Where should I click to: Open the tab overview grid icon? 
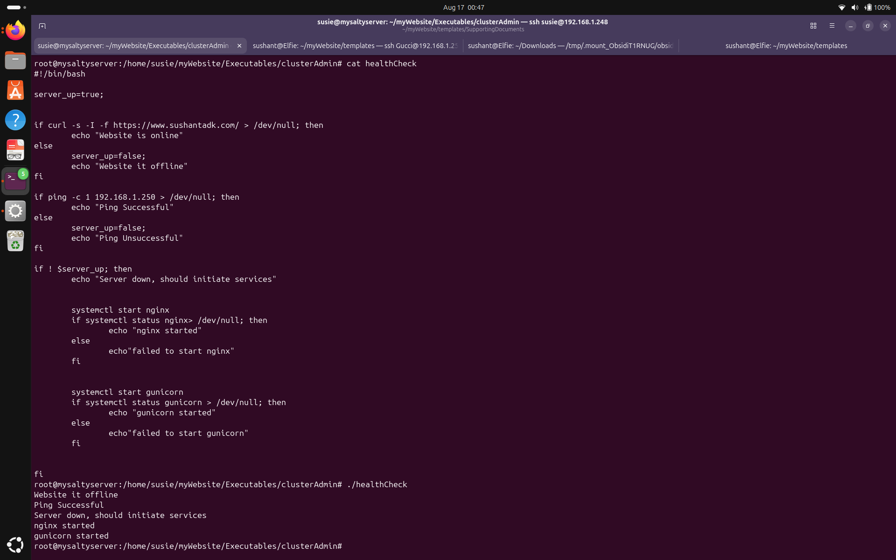tap(813, 26)
